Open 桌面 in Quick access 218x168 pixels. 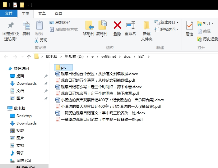pyautogui.click(x=17, y=76)
